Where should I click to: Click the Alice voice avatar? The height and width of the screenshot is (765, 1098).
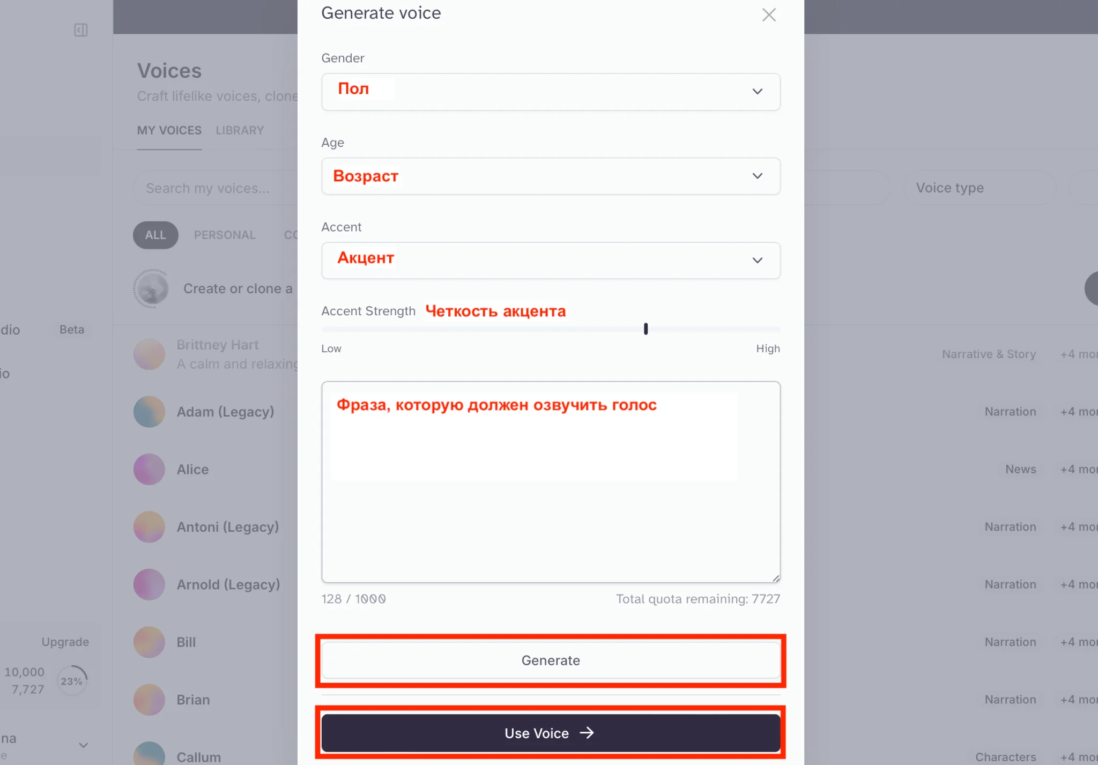[x=149, y=470]
